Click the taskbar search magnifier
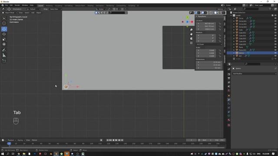Viewport: 278px width, 156px height. pyautogui.click(x=8, y=154)
